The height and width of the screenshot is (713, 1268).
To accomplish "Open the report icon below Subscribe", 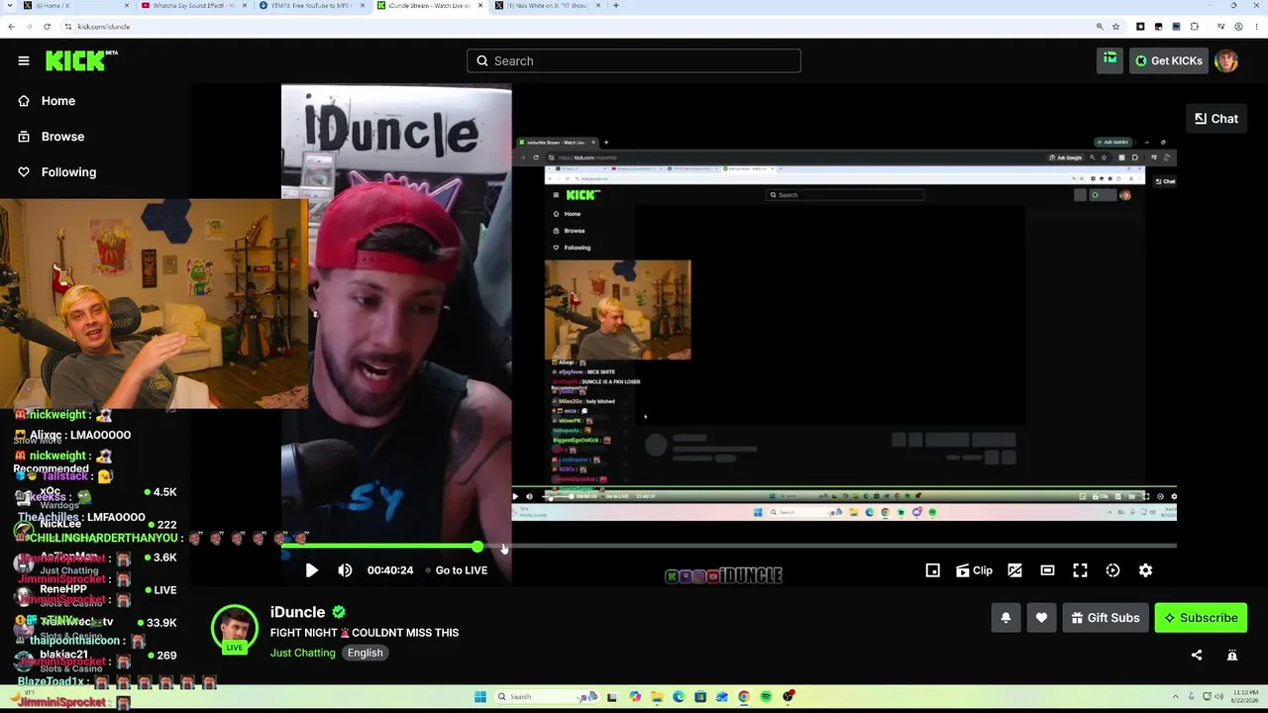I will (x=1232, y=656).
